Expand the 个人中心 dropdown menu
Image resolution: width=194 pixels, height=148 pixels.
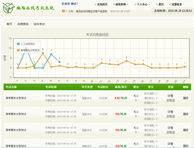142,5
